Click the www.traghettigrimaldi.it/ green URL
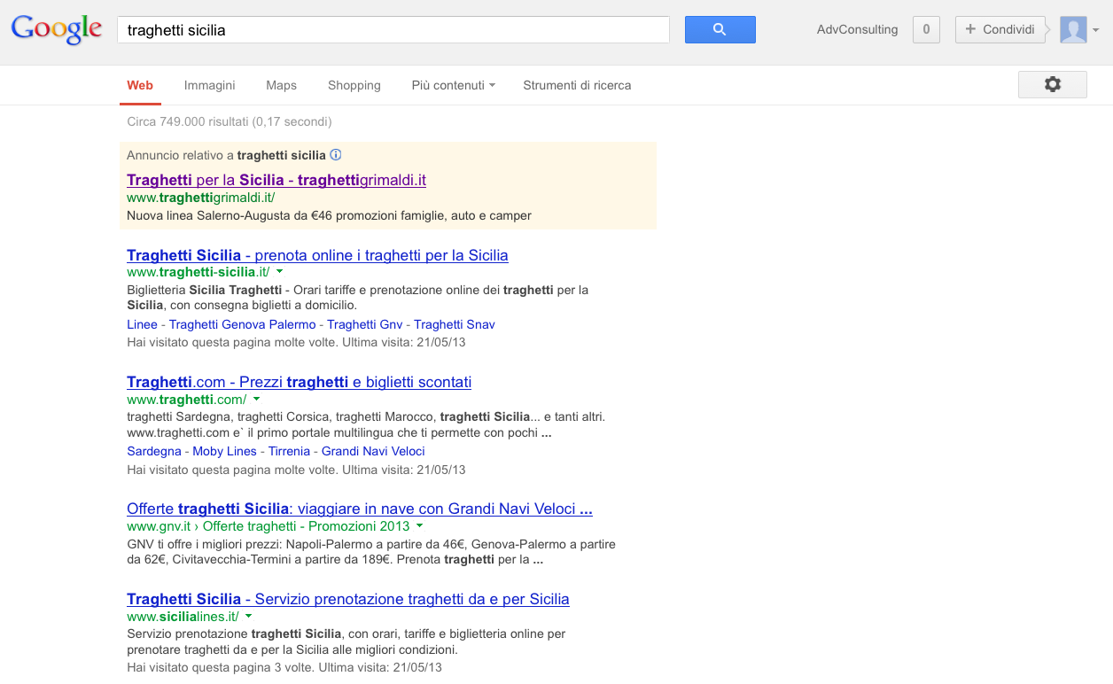Viewport: 1113px width, 684px height. pos(200,198)
